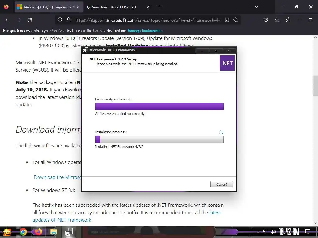Open Firefox from the taskbar

pos(38,232)
